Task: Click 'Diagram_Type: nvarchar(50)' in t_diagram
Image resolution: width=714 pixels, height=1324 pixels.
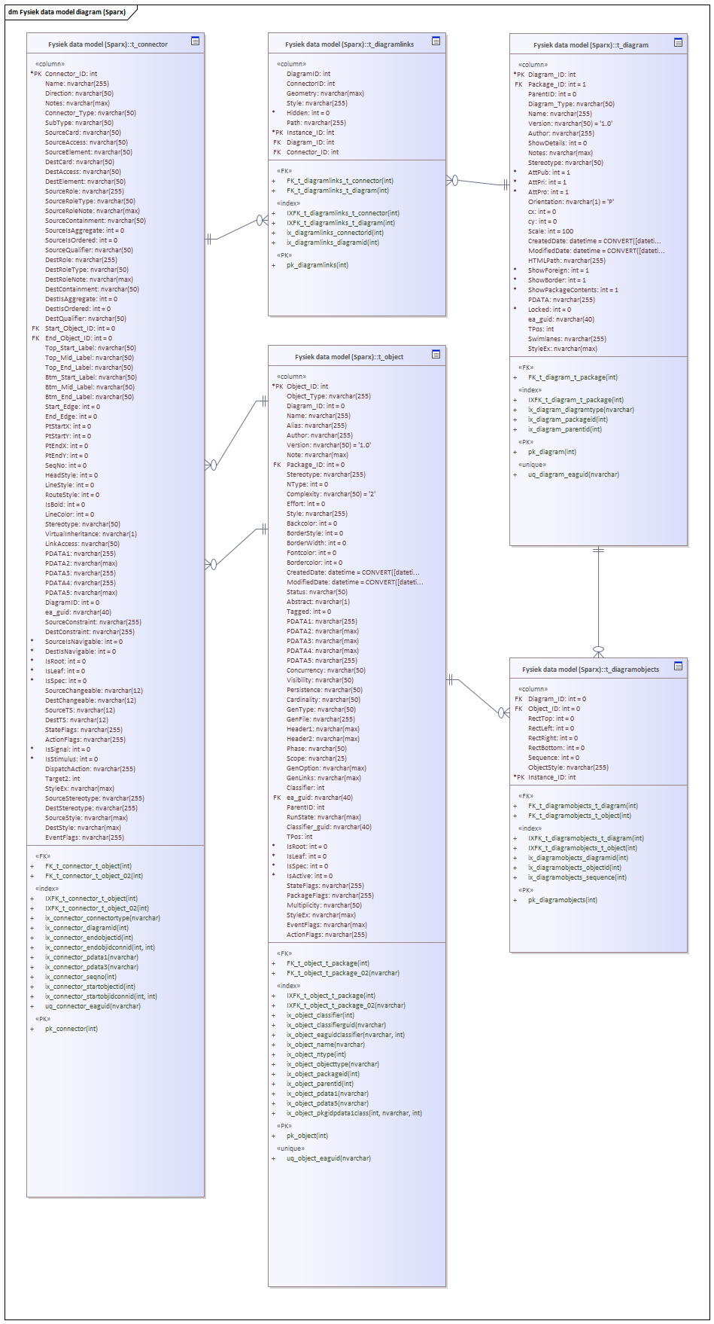Action: (x=571, y=104)
